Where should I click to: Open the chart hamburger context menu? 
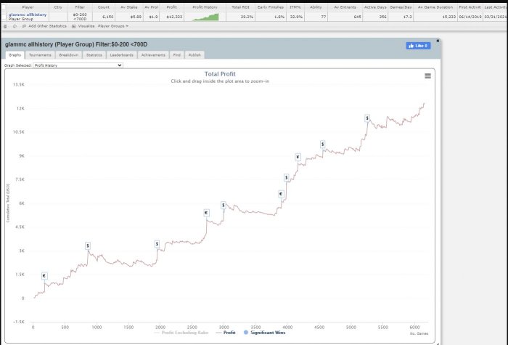click(427, 76)
